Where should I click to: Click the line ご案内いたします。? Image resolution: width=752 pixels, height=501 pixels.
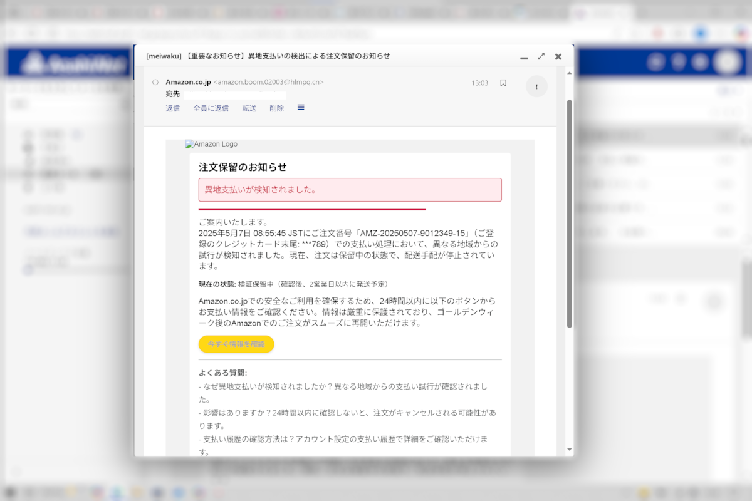pyautogui.click(x=234, y=222)
